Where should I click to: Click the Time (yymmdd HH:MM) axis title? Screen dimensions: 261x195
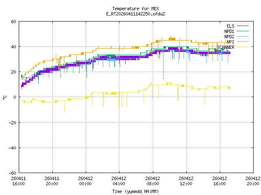click(135, 191)
